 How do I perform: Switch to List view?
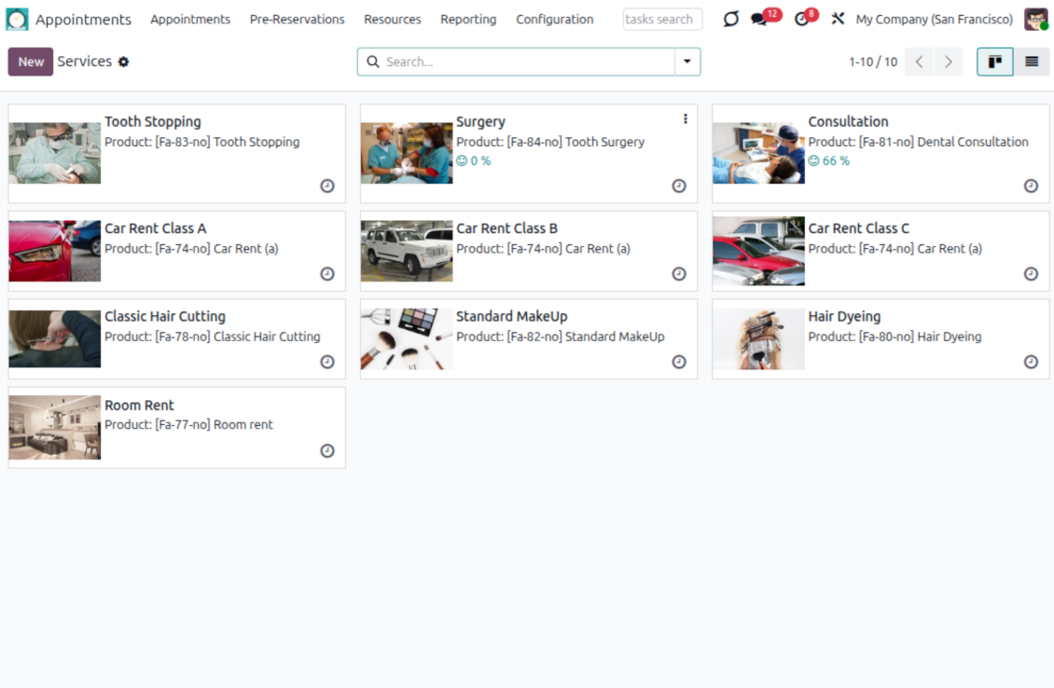click(x=1032, y=62)
